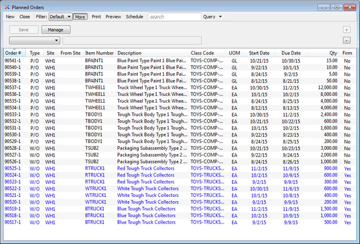
Task: Click the minus button to remove filter
Action: (346, 40)
